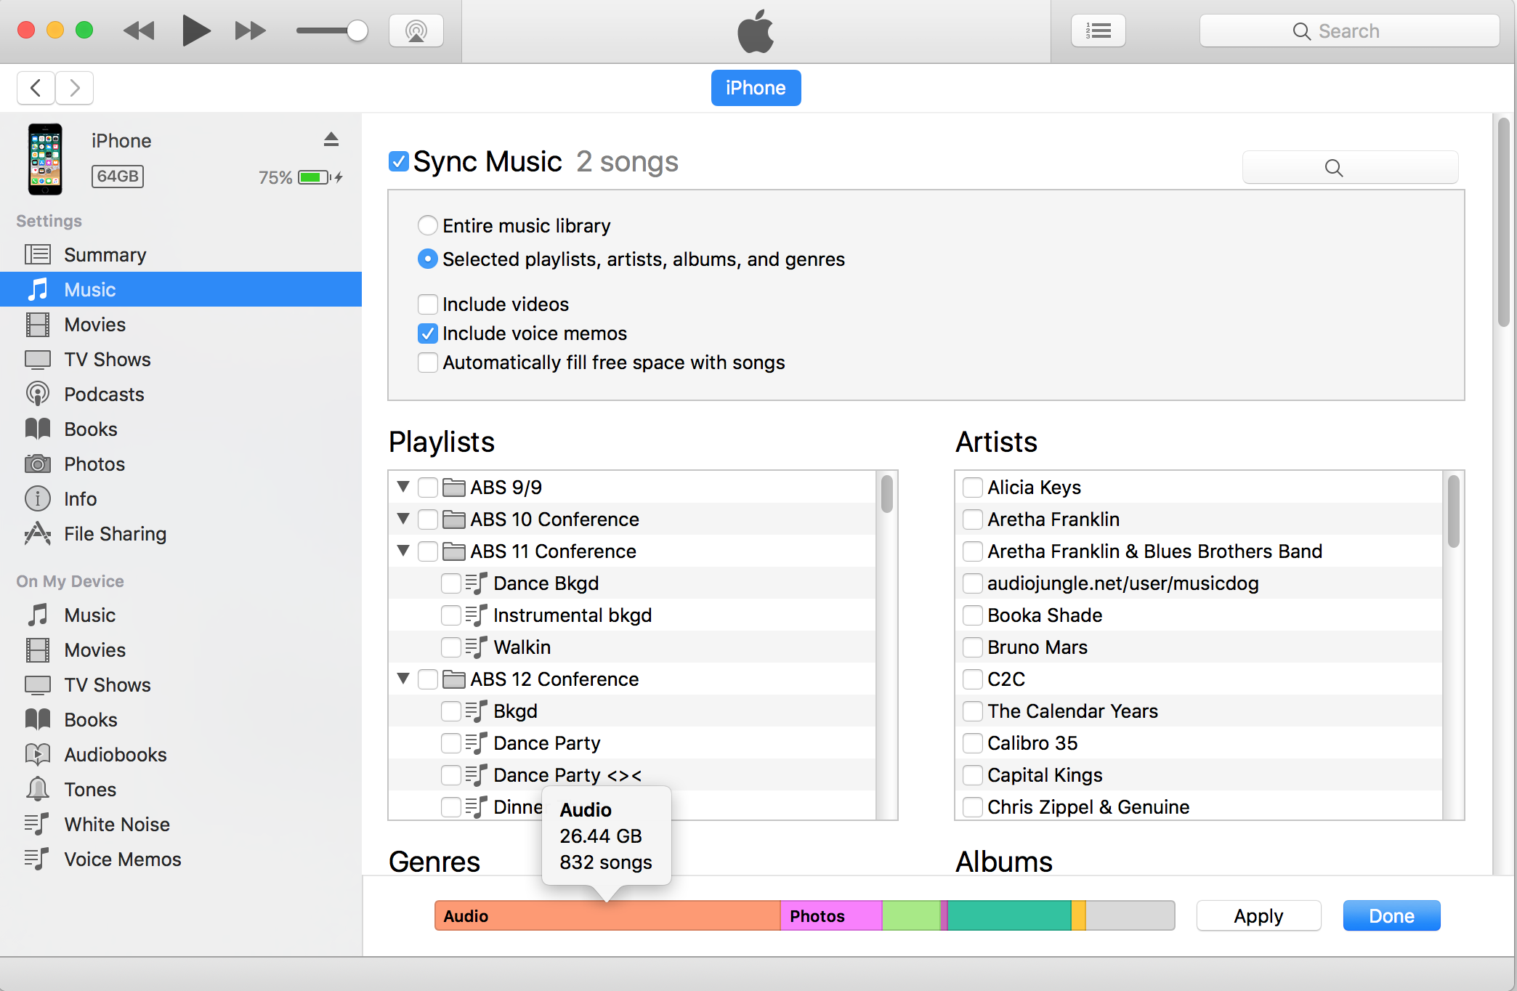Click the Capital Kings artist name

[1045, 774]
